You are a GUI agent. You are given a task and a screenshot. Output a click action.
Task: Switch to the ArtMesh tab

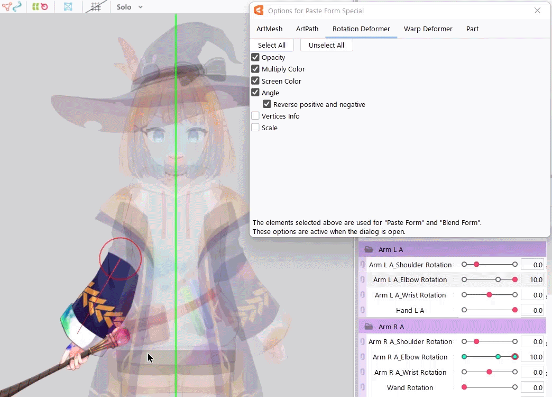click(269, 29)
